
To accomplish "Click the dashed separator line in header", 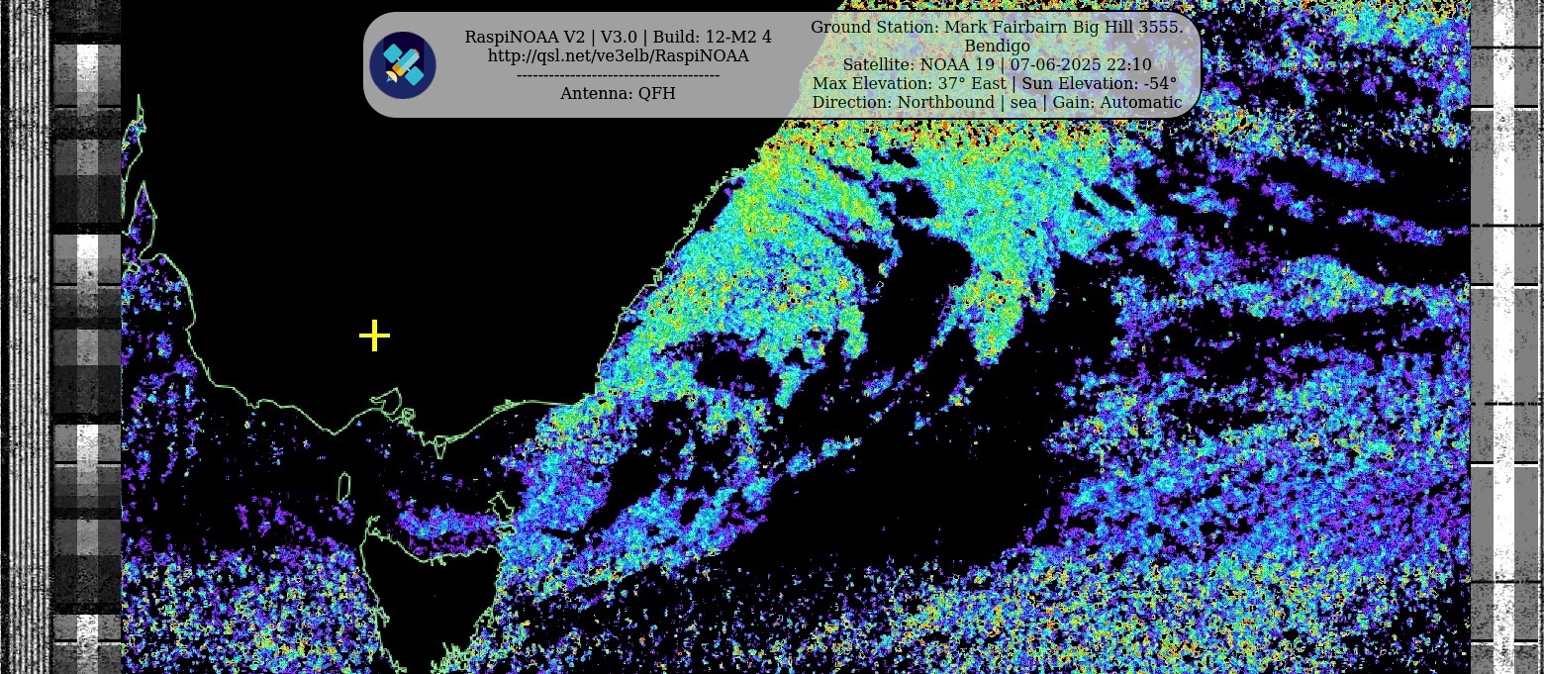I will (x=618, y=75).
